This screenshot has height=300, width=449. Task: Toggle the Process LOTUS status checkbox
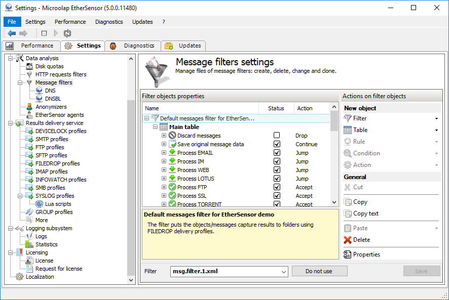click(x=277, y=178)
